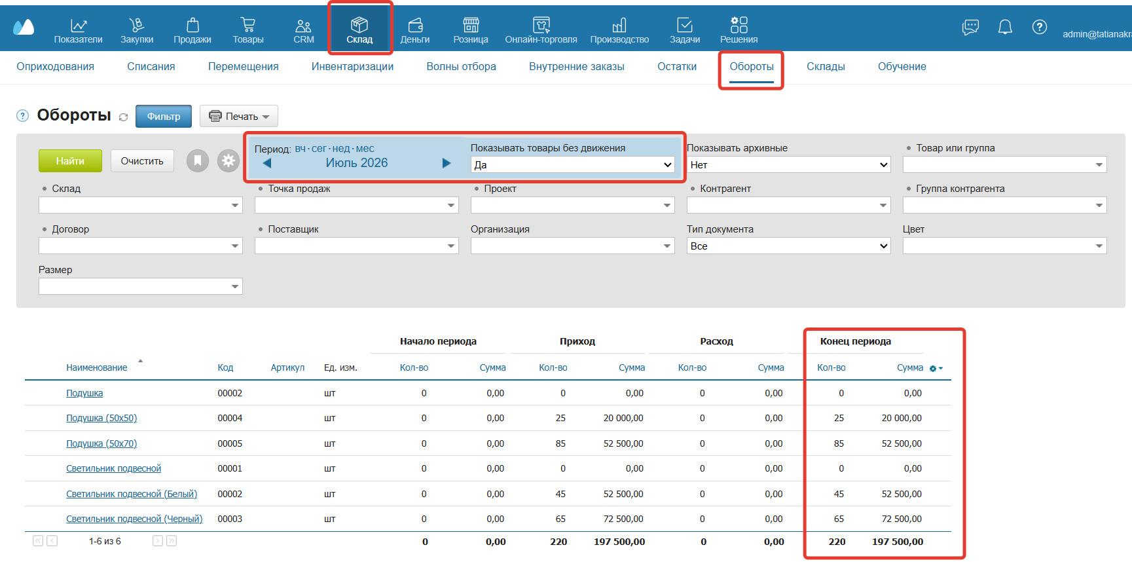The image size is (1132, 562).
Task: Open 'Тип документа' dropdown
Action: tap(789, 246)
